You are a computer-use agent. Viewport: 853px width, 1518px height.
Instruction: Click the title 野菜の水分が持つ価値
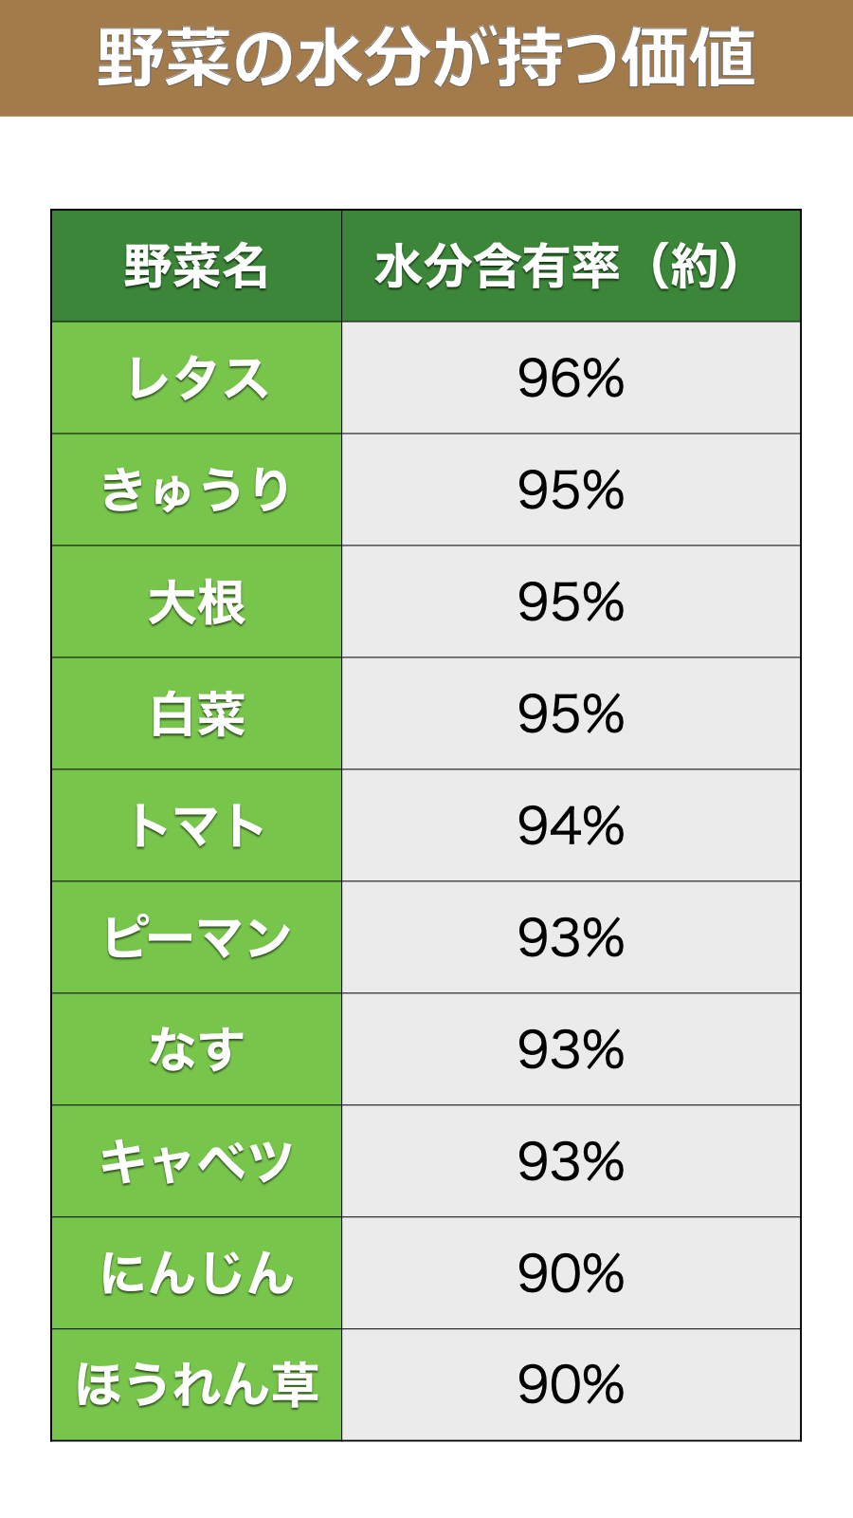(x=426, y=58)
